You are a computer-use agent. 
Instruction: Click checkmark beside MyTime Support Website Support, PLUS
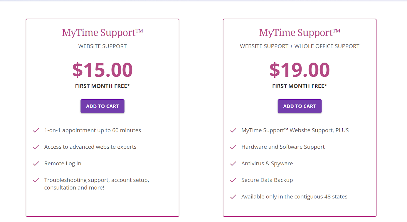coord(233,131)
